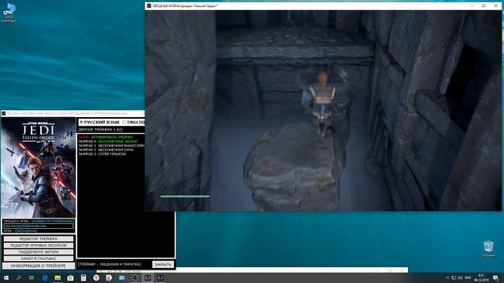
Task: Open network status tray icon
Action: point(454,277)
